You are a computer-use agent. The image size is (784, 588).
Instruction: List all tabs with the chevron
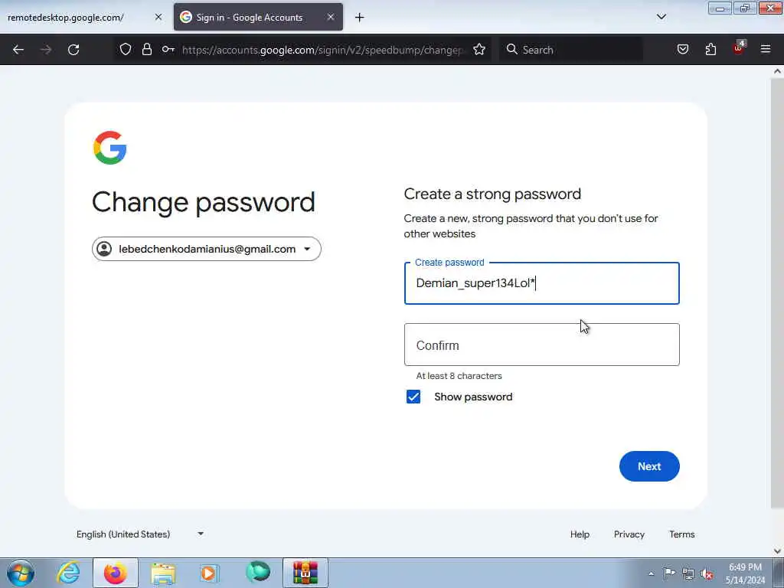tap(661, 17)
